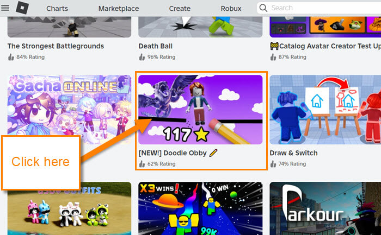Click the 96% Rating text

click(161, 57)
